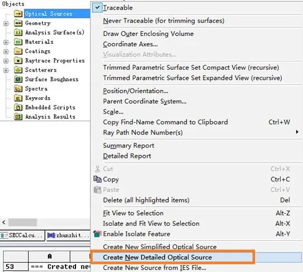
Task: Select Draw Outer Enclosing Volume
Action: click(148, 34)
